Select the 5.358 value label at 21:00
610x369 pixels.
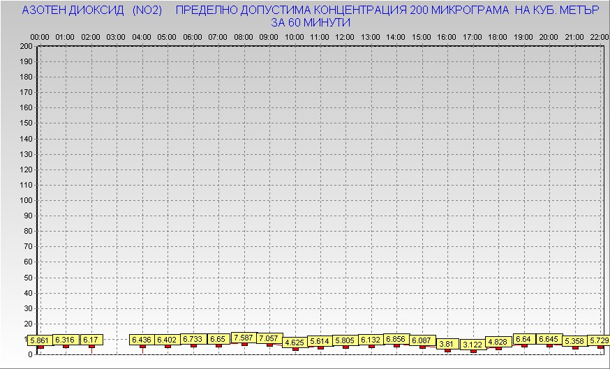574,340
